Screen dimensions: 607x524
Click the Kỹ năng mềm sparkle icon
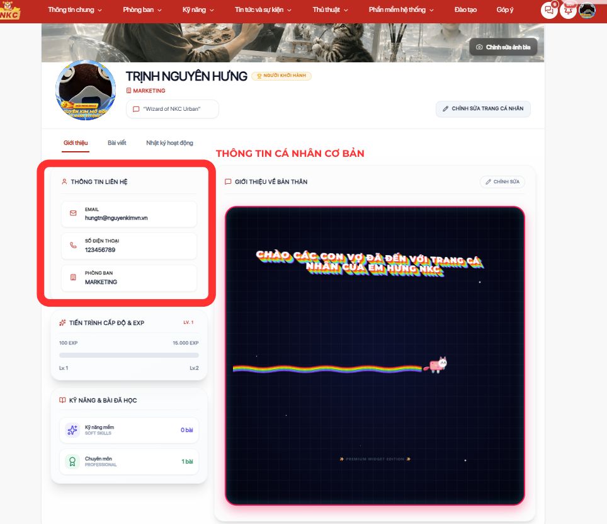click(72, 430)
